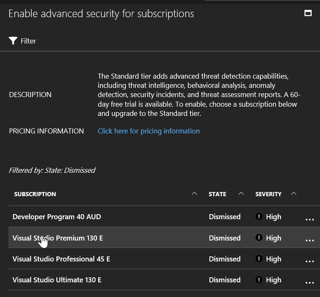Click the Filter funnel icon
This screenshot has width=320, height=297.
click(13, 41)
